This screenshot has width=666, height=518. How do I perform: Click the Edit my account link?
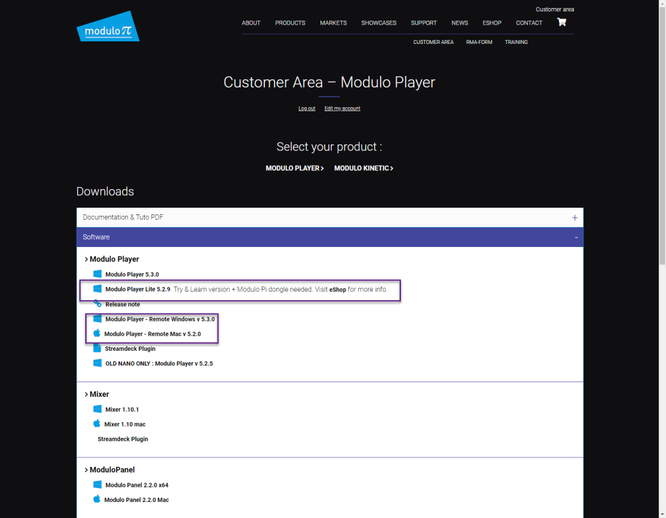[x=342, y=109]
